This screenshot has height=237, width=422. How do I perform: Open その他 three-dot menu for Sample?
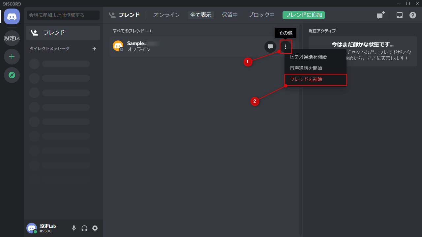pyautogui.click(x=286, y=46)
